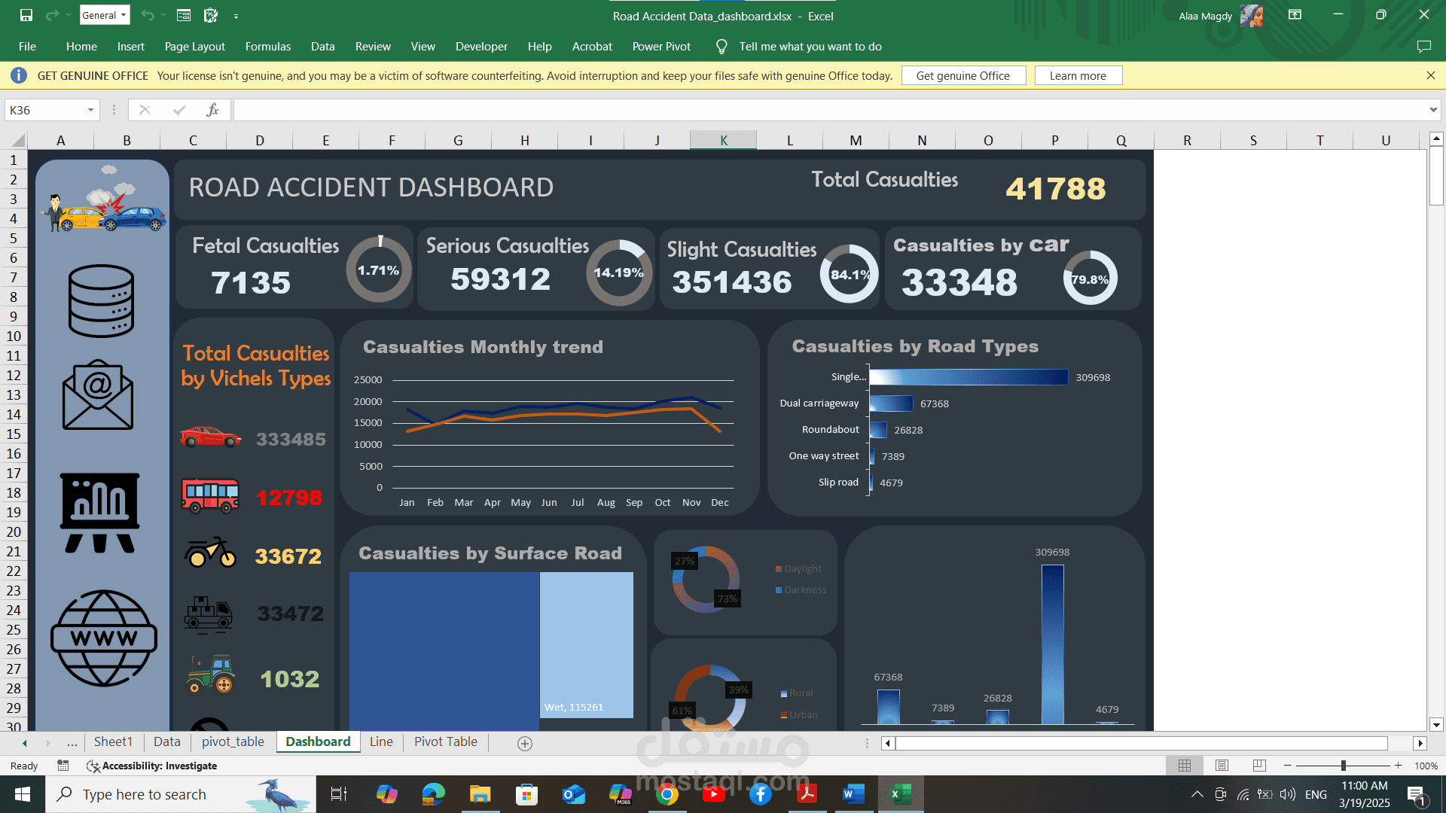
Task: Switch to the pivot_table sheet tab
Action: tap(233, 741)
